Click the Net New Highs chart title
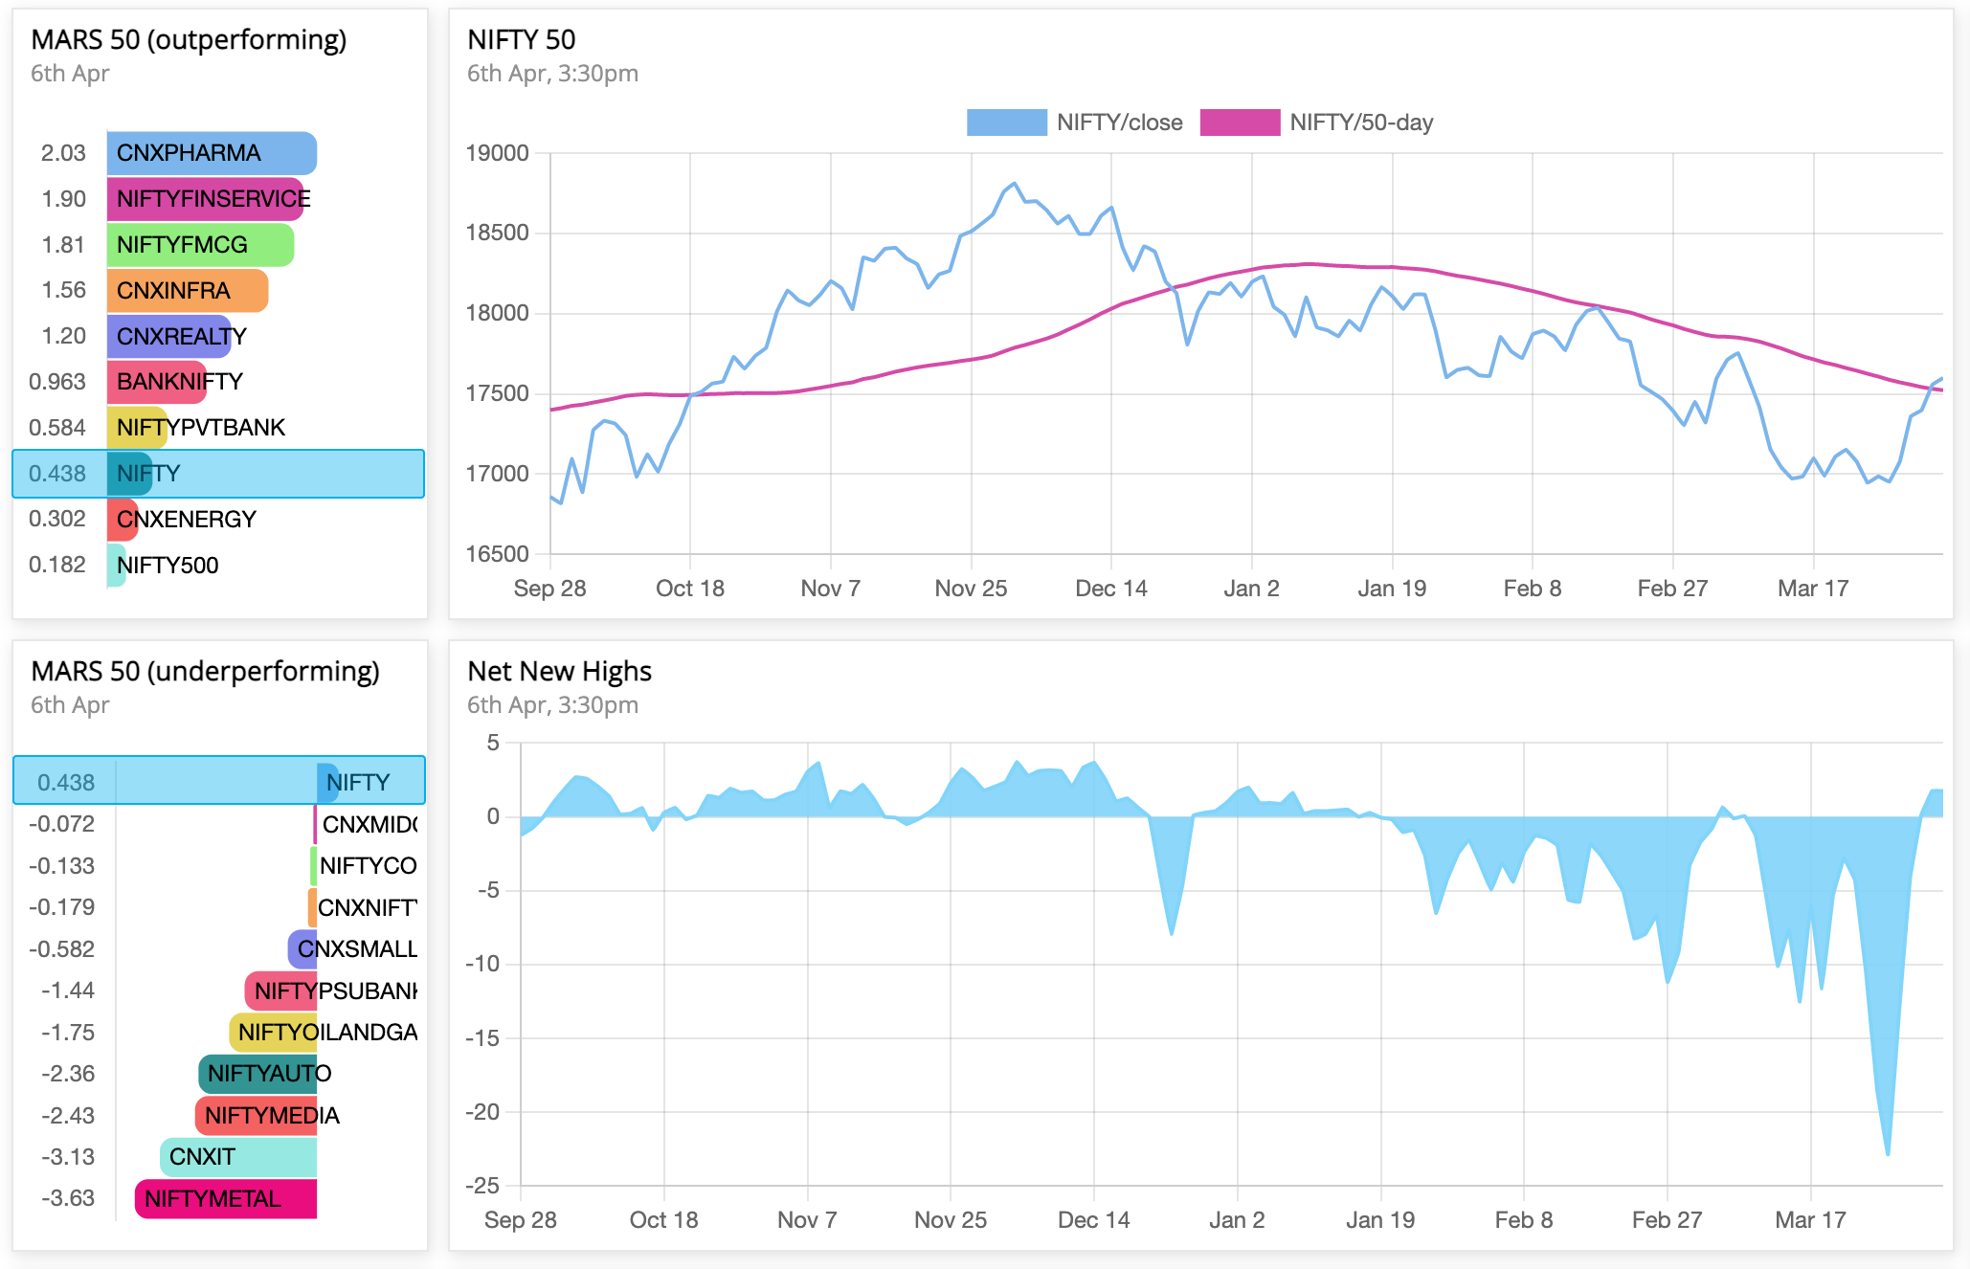Screen dimensions: 1970x1269 (559, 672)
